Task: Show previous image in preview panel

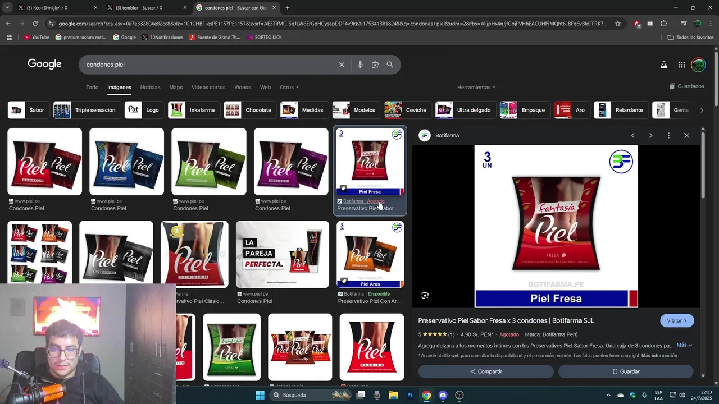Action: click(632, 135)
